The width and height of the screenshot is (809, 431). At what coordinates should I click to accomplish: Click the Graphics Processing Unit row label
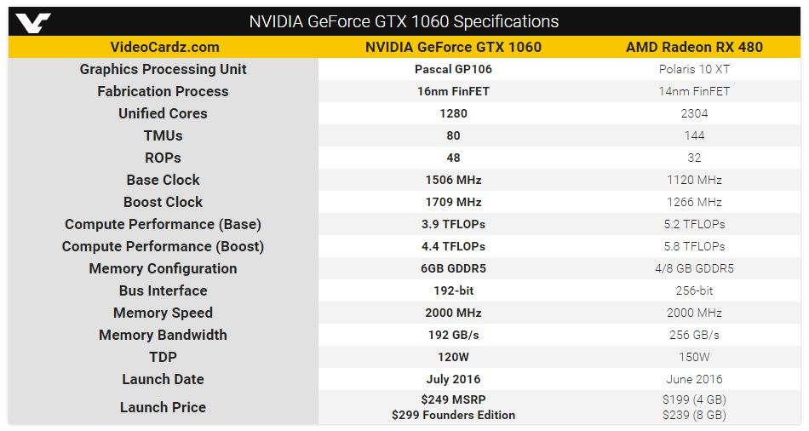(x=163, y=69)
